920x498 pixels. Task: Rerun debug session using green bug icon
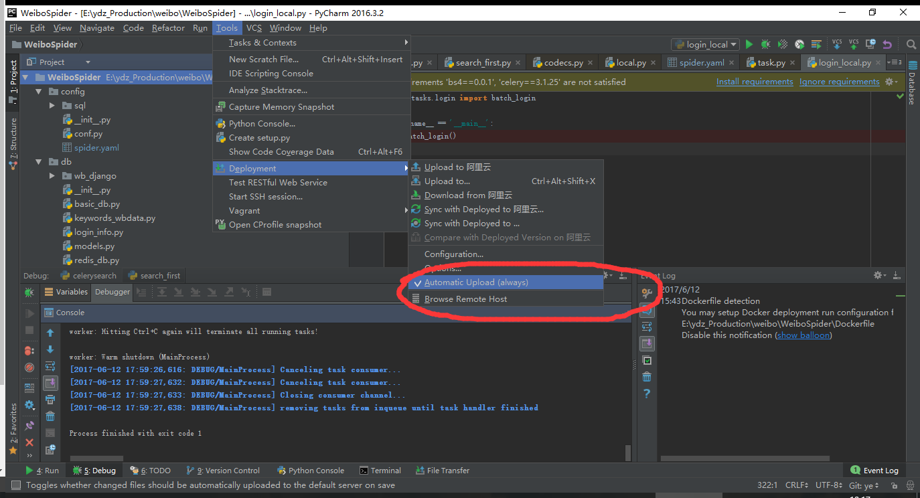29,293
